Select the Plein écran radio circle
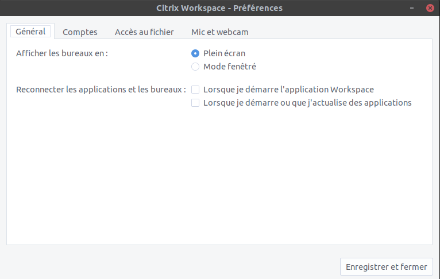 coord(195,53)
